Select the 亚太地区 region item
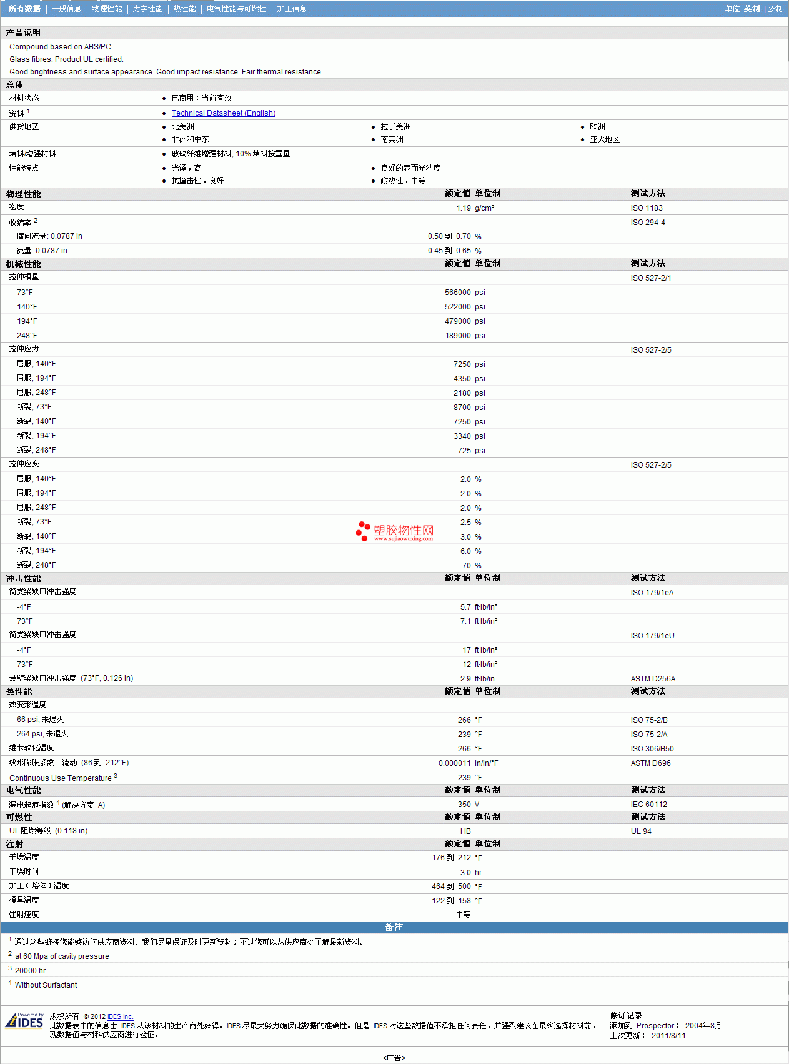Viewport: 789px width, 1064px height. (x=605, y=139)
